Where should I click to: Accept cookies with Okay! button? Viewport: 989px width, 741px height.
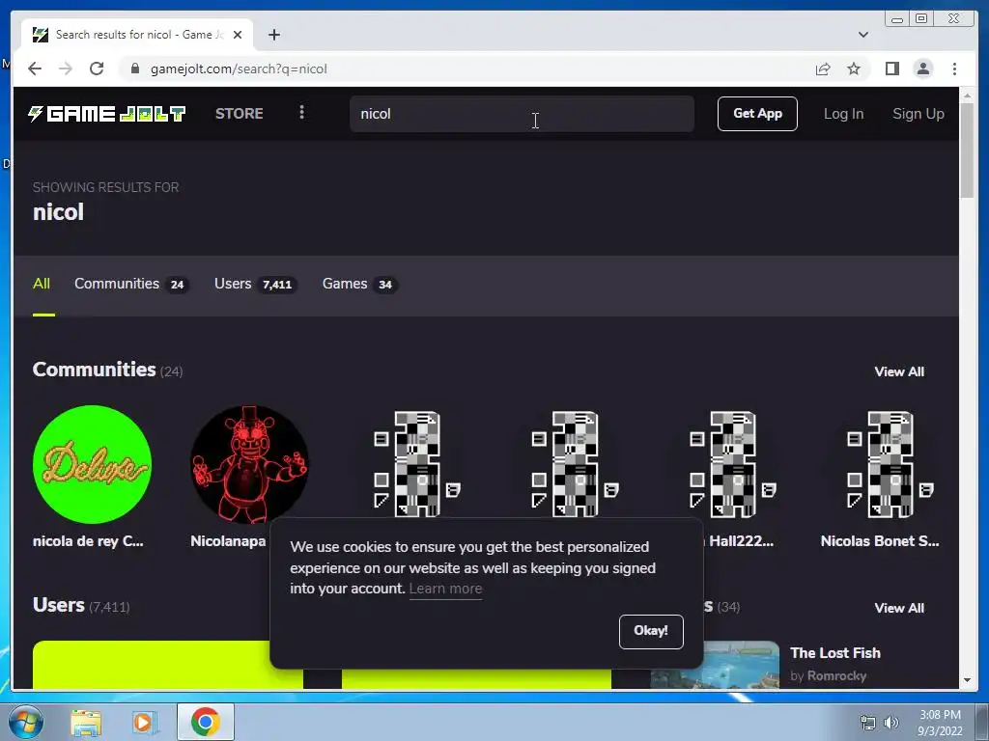click(x=651, y=631)
